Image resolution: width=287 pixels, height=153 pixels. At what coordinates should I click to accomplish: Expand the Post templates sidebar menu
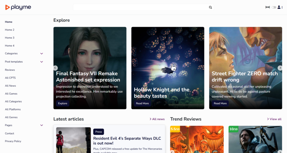(x=41, y=62)
